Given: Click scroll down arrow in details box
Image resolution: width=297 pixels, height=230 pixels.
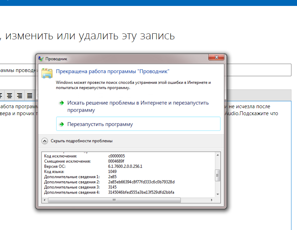Looking at the screenshot, I should (218, 194).
